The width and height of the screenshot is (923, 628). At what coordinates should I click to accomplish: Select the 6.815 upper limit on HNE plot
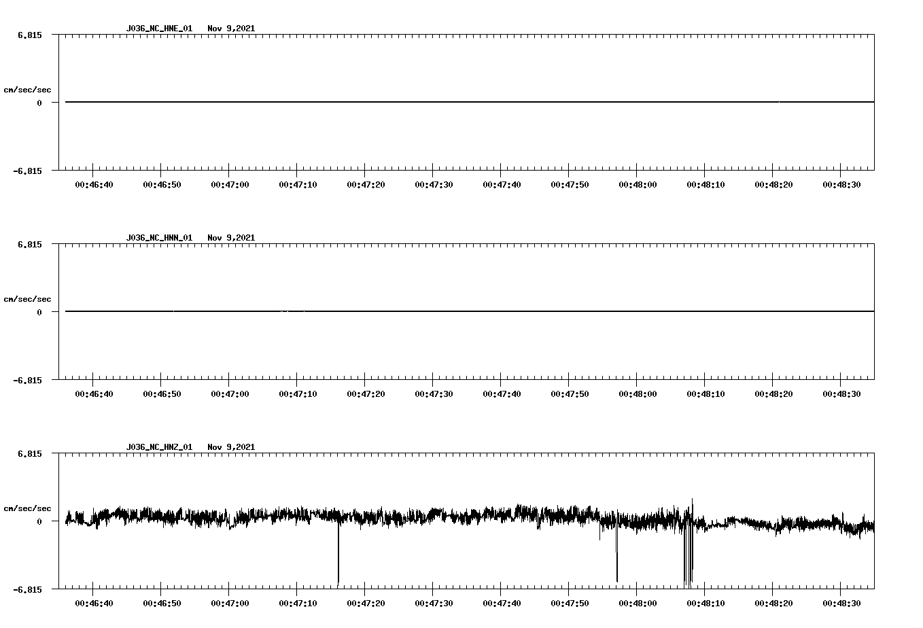click(29, 35)
